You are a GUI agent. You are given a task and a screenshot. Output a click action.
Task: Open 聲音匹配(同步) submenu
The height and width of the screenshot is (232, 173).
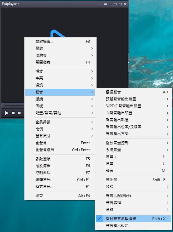point(133,196)
